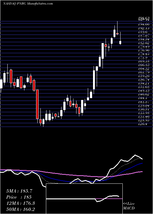
Task: Select the 12MA : 176.3 readout
Action: click(x=21, y=203)
